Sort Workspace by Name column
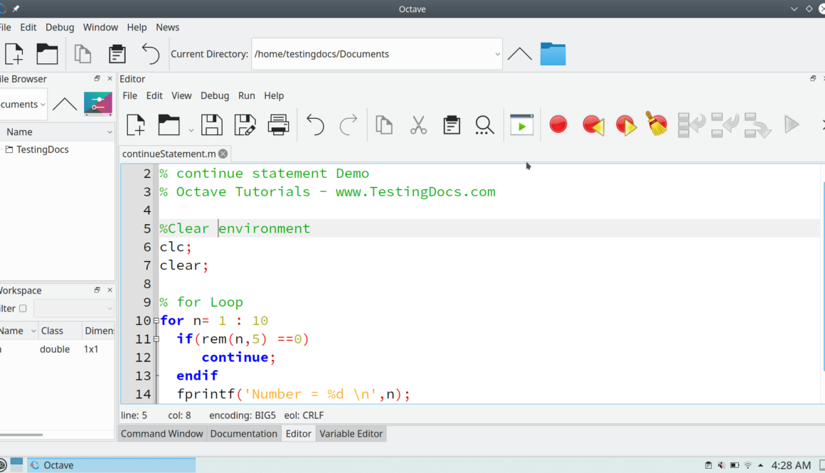The image size is (825, 473). [x=18, y=331]
